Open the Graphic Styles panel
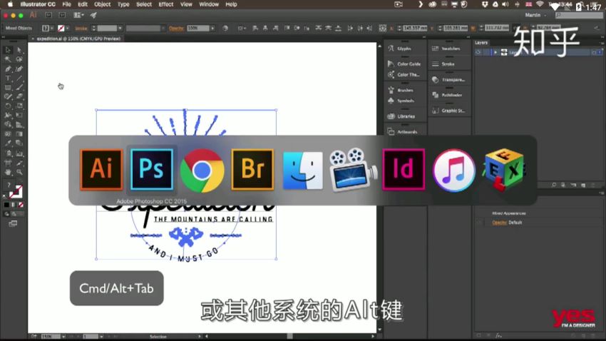The image size is (606, 341). tap(450, 110)
